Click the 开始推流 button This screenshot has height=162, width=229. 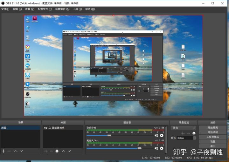212,128
